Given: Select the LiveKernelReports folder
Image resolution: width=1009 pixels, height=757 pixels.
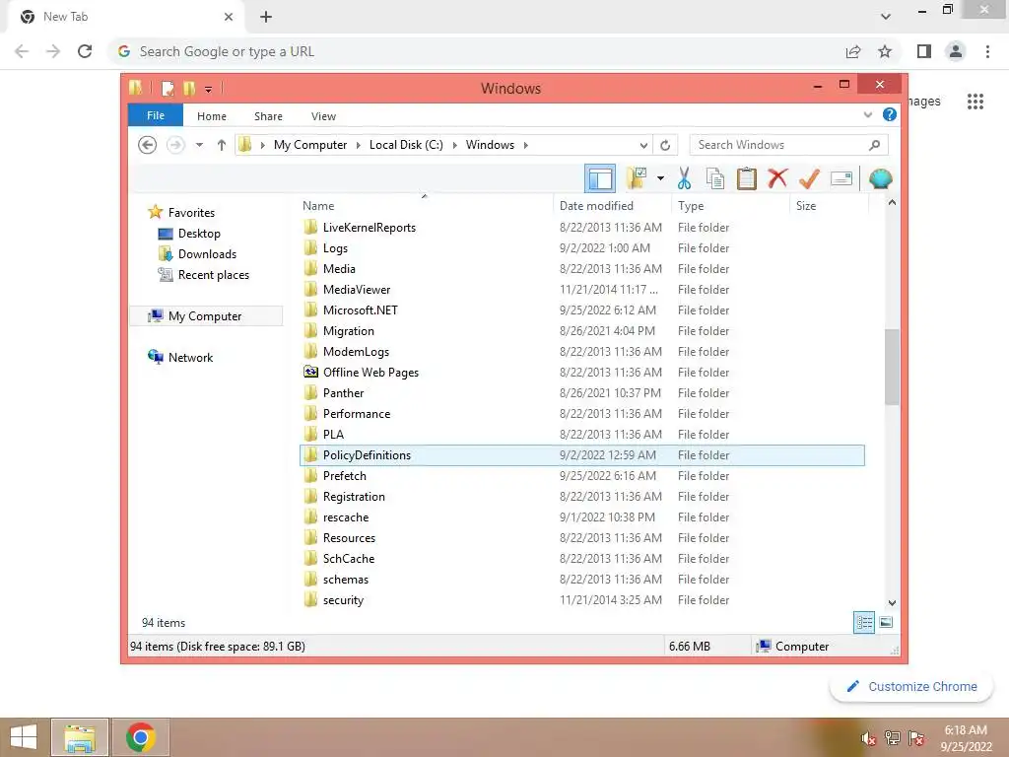Looking at the screenshot, I should click(581, 228).
